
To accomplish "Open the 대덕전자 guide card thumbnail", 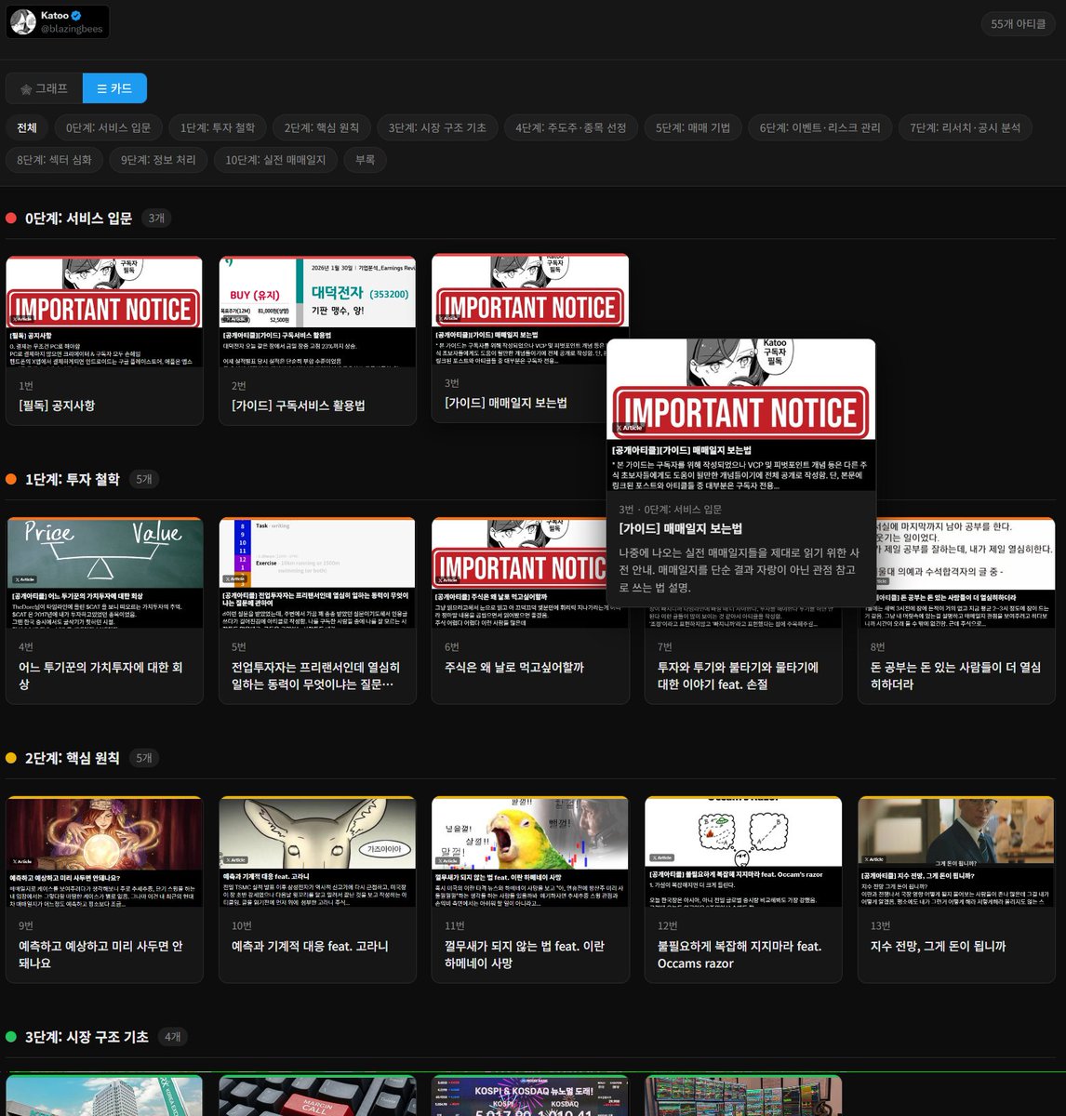I will (317, 311).
